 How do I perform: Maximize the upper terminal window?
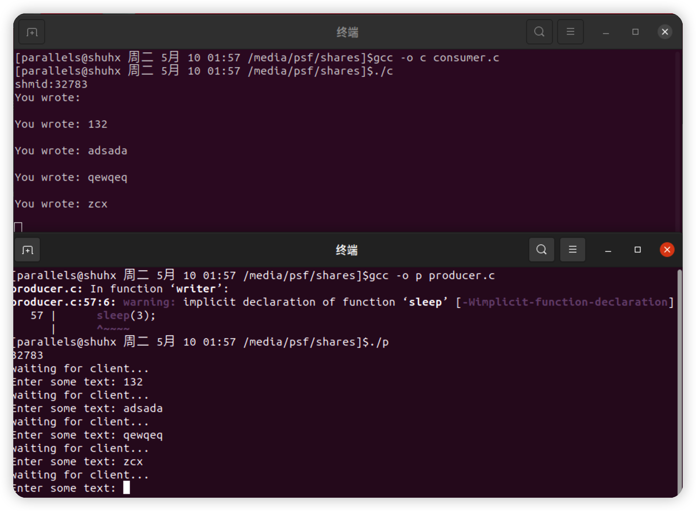635,32
